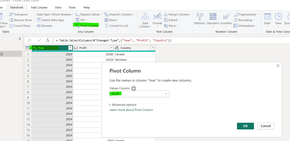Open Statistics number tool
The width and height of the screenshot is (290, 141).
[x=200, y=20]
